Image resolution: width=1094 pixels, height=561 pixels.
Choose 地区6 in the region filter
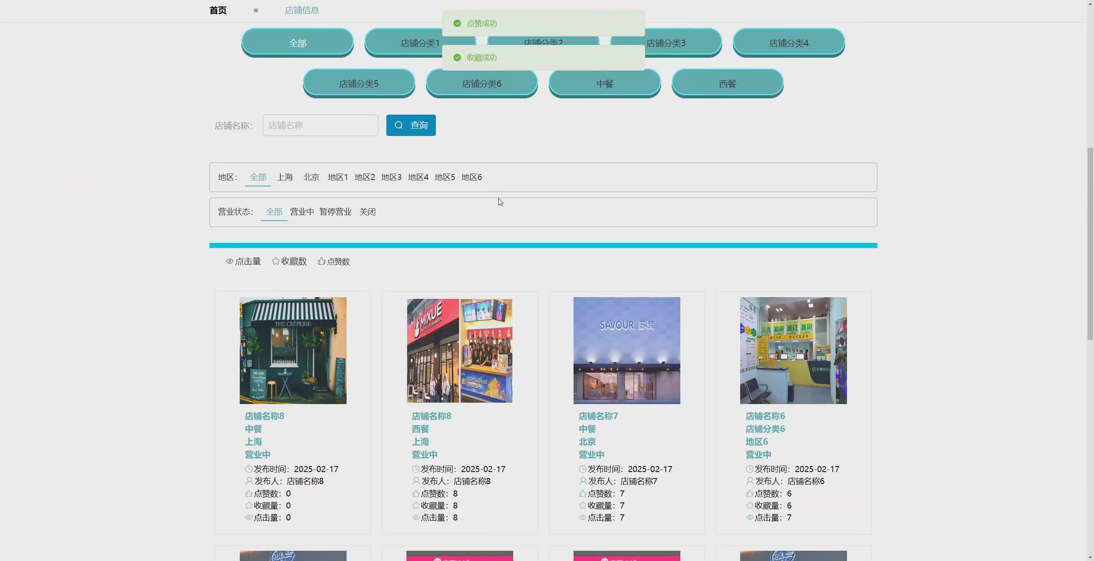click(x=471, y=177)
